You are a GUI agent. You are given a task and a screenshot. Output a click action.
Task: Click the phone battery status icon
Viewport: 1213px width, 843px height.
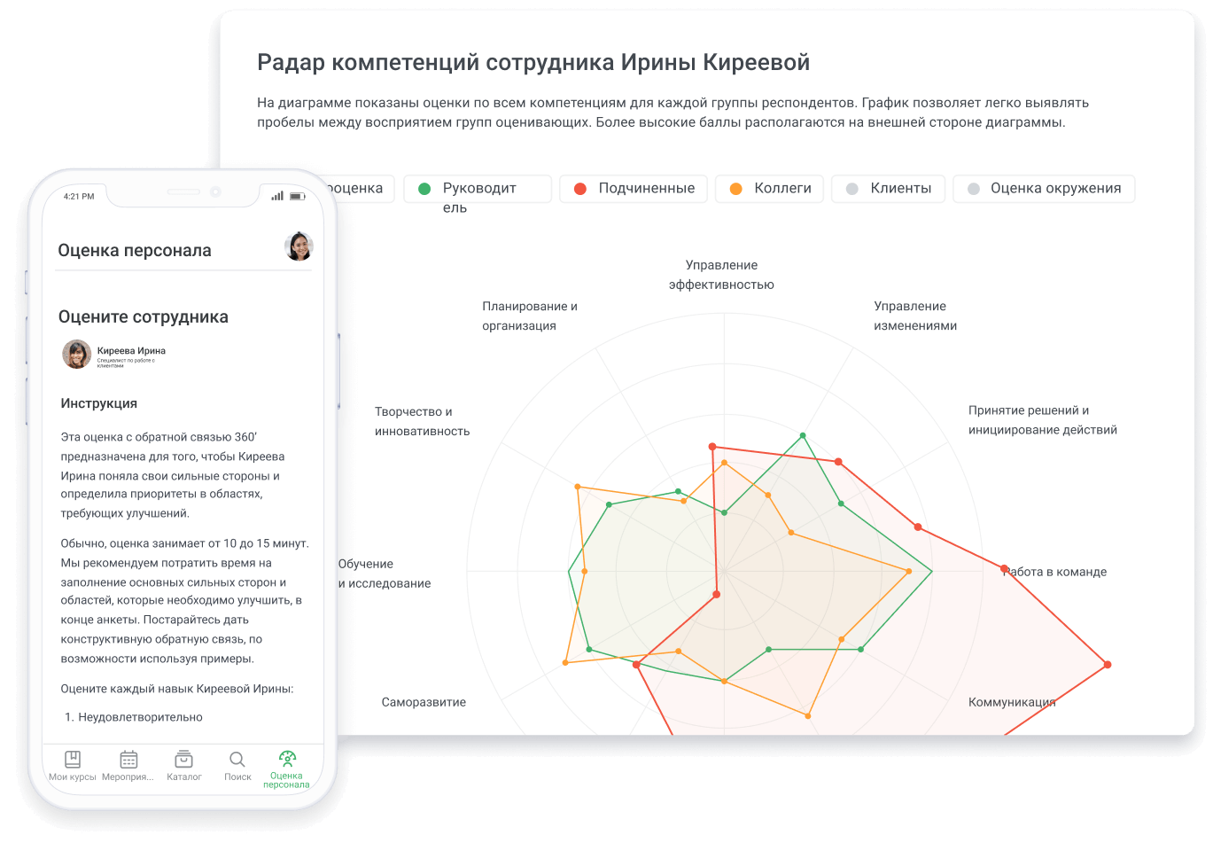(298, 196)
